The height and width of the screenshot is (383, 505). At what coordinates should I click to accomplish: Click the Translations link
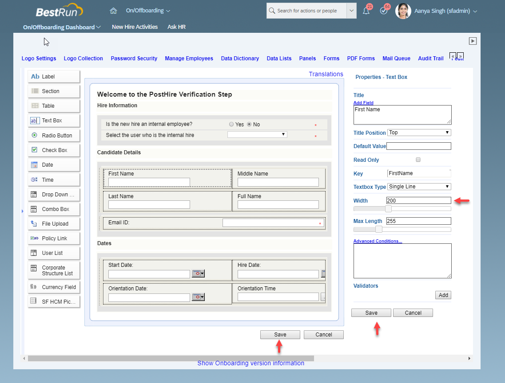point(326,74)
